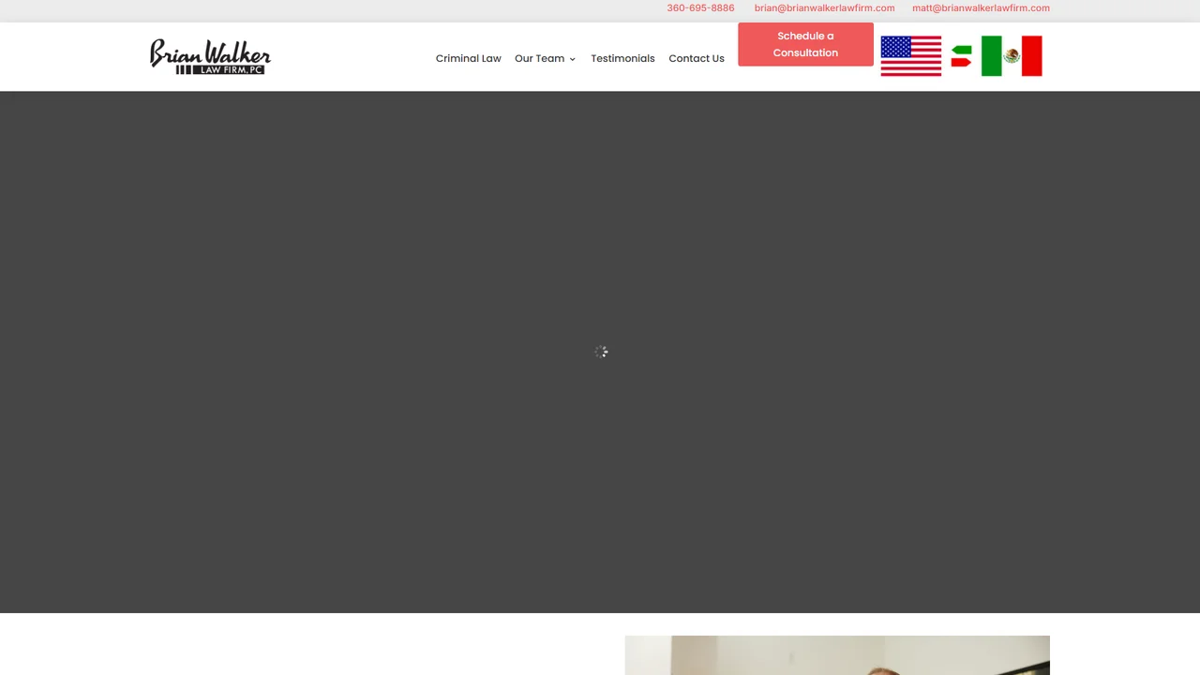Email brian@brianwalkerlawfirm.com link
Viewport: 1200px width, 675px height.
[x=824, y=7]
